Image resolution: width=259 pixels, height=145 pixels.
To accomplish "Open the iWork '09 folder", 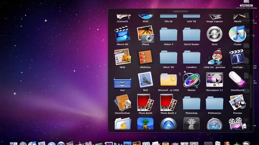I will click(x=168, y=57).
